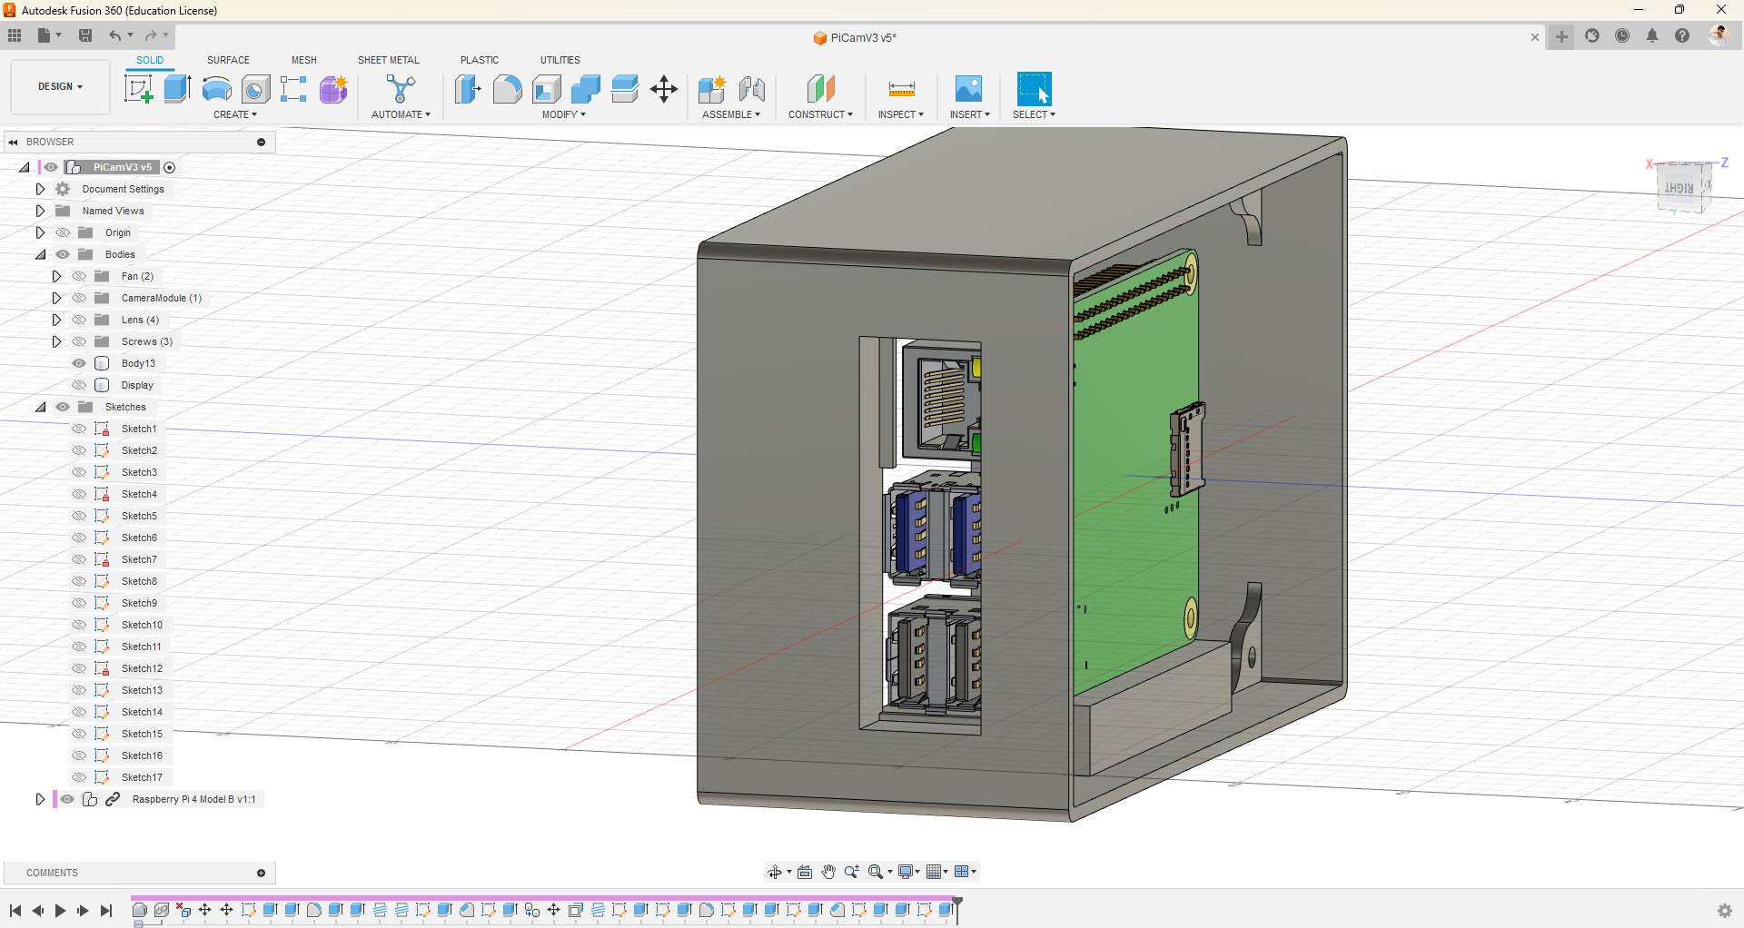
Task: Select the Create Sketch tool icon
Action: pyautogui.click(x=138, y=89)
